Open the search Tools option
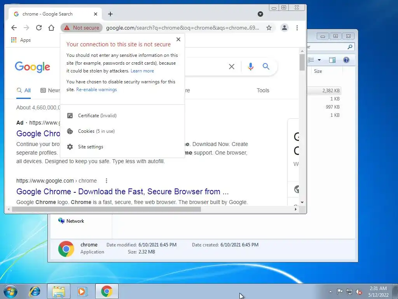 click(263, 90)
